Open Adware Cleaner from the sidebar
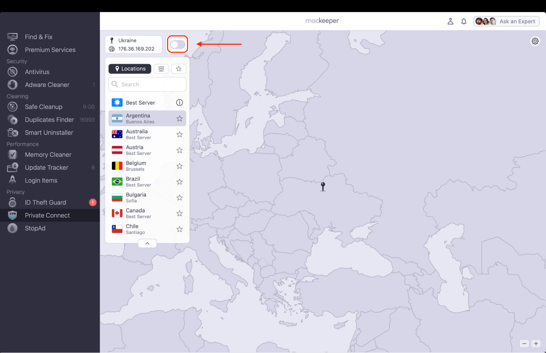Viewport: 546px width, 353px height. point(47,85)
